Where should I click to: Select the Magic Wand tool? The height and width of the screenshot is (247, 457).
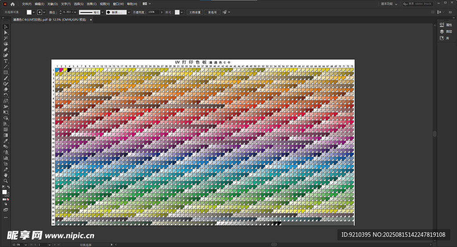6,38
